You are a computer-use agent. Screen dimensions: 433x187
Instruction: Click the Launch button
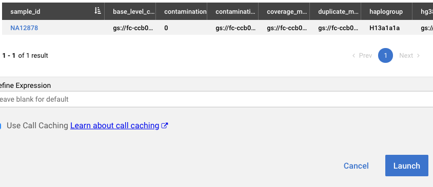click(407, 166)
